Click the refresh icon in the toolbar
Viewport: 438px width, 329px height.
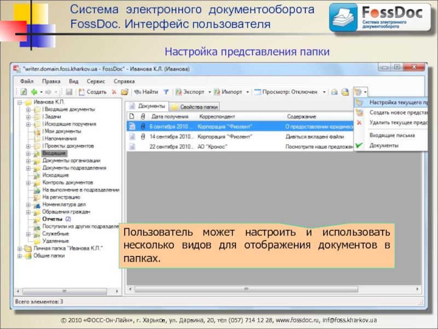pyautogui.click(x=24, y=92)
